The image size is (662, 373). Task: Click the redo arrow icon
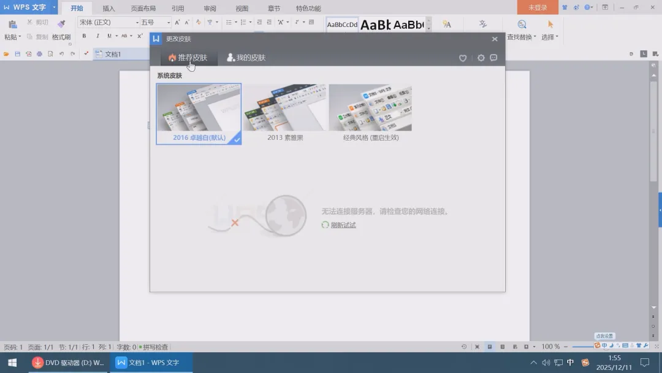click(x=72, y=54)
